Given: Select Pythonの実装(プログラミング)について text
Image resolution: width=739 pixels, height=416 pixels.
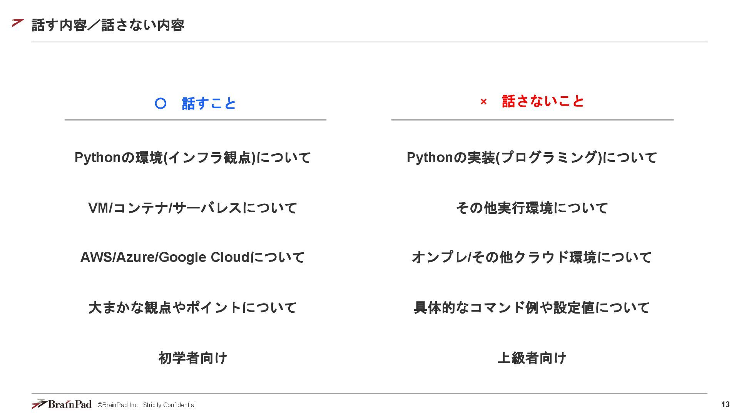Looking at the screenshot, I should click(532, 158).
